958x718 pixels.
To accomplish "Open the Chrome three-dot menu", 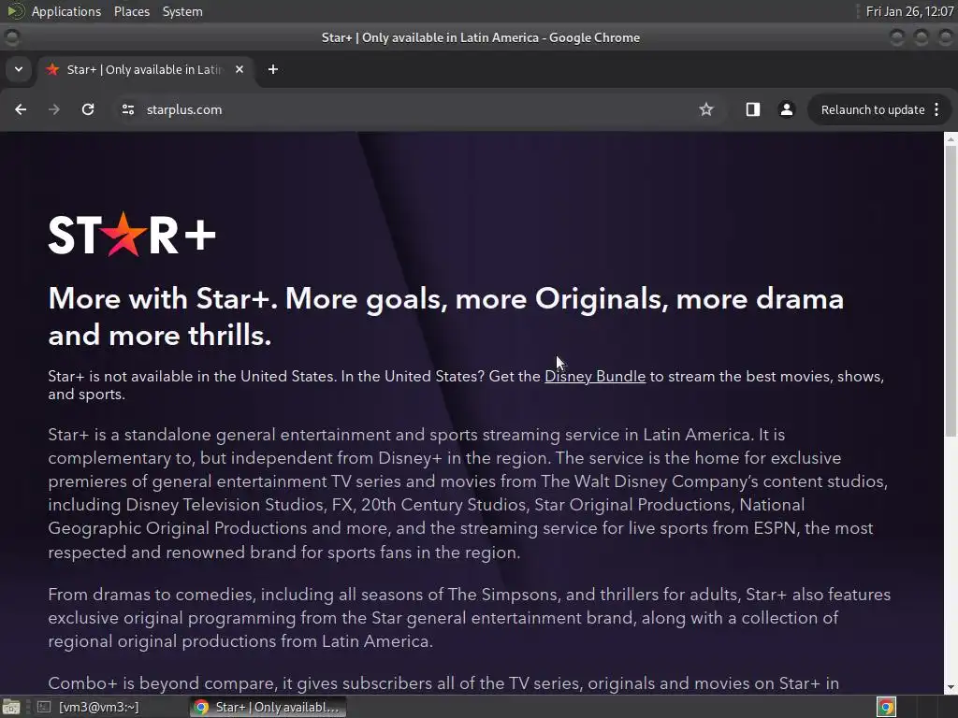I will (x=936, y=109).
